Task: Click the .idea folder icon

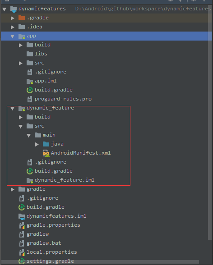Action: (22, 27)
